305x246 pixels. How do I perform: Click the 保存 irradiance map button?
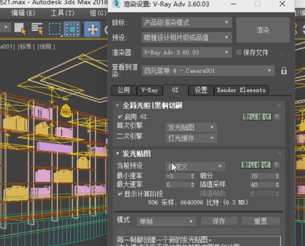(x=219, y=221)
